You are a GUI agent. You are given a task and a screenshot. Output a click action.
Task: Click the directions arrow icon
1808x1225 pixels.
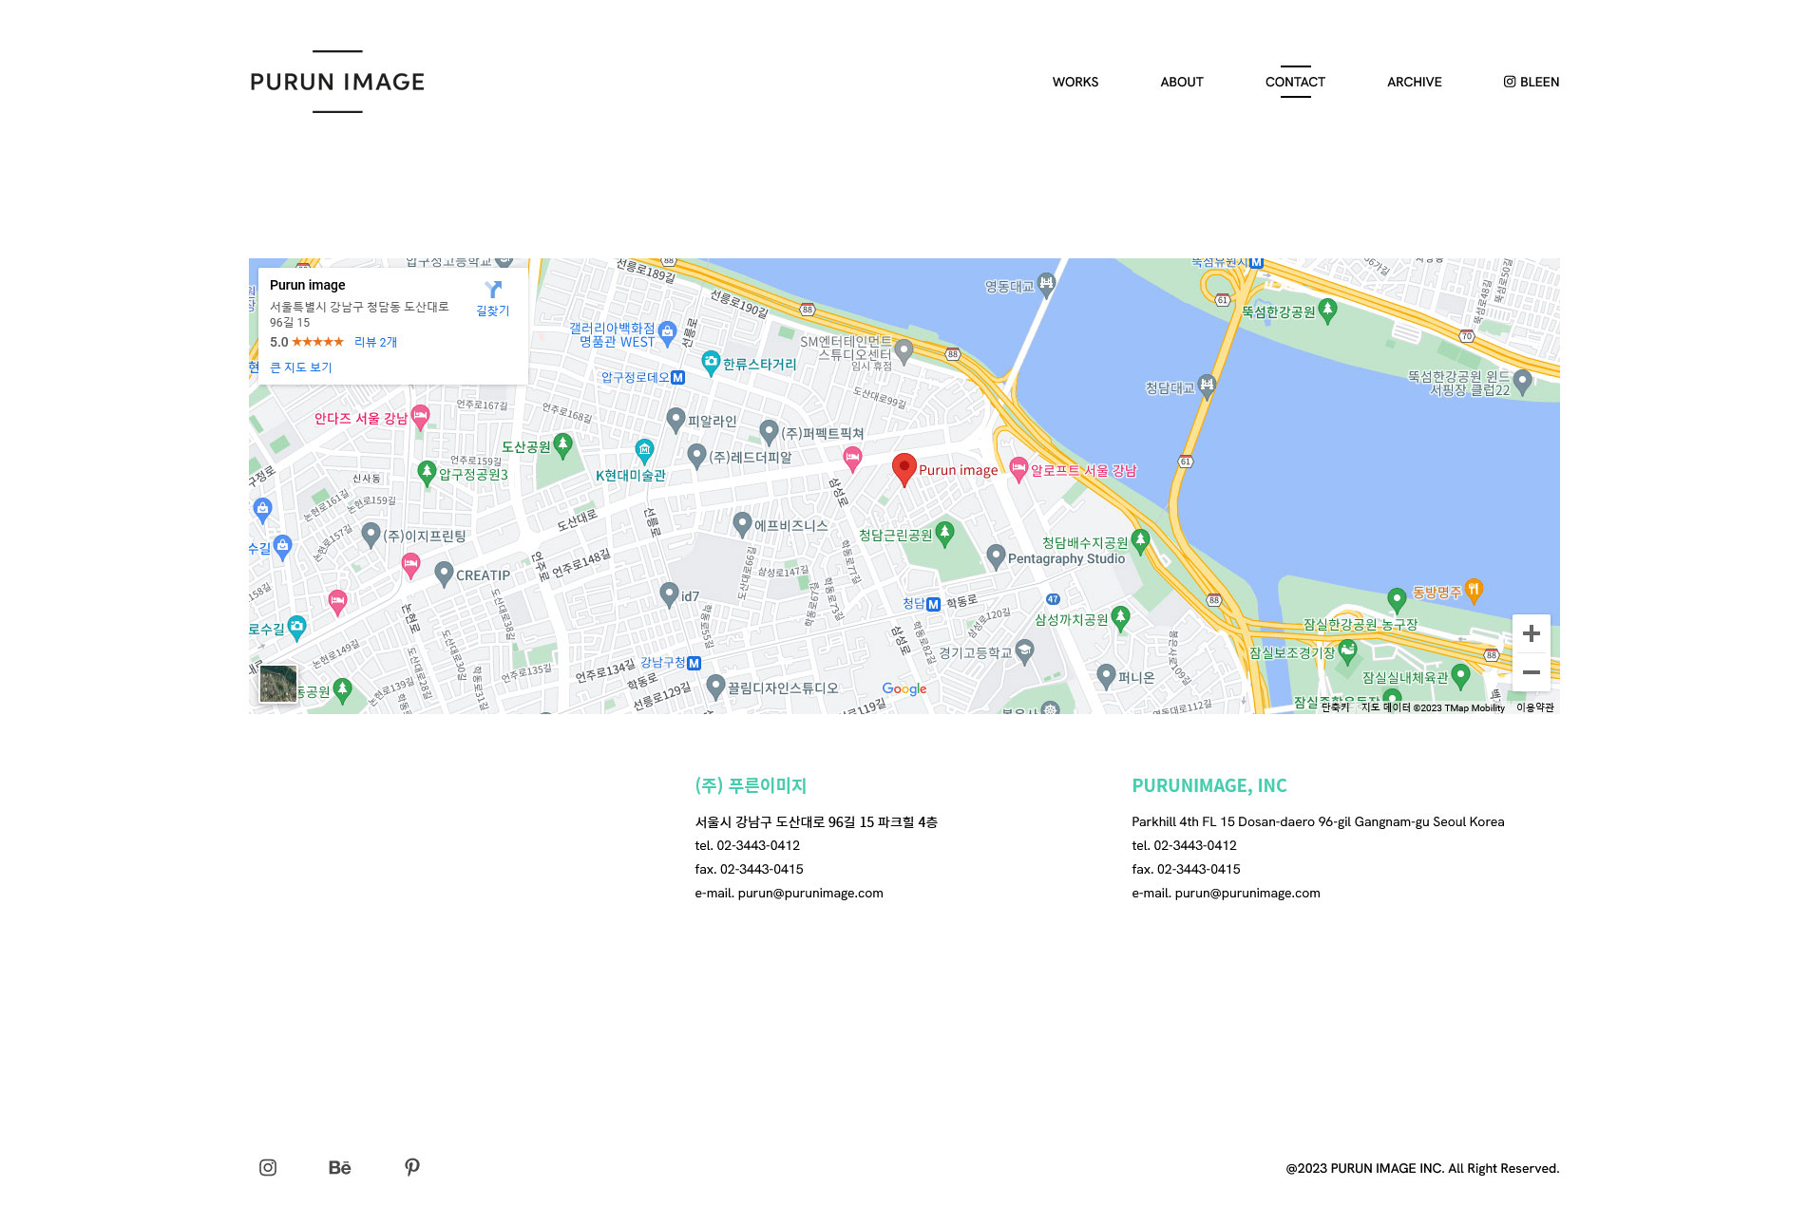493,290
